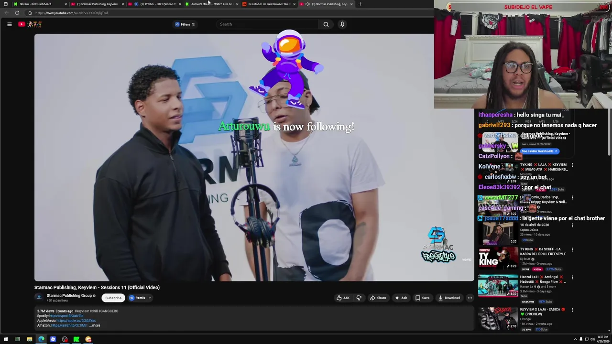This screenshot has width=612, height=344.
Task: Open the Filters extension button
Action: [185, 24]
